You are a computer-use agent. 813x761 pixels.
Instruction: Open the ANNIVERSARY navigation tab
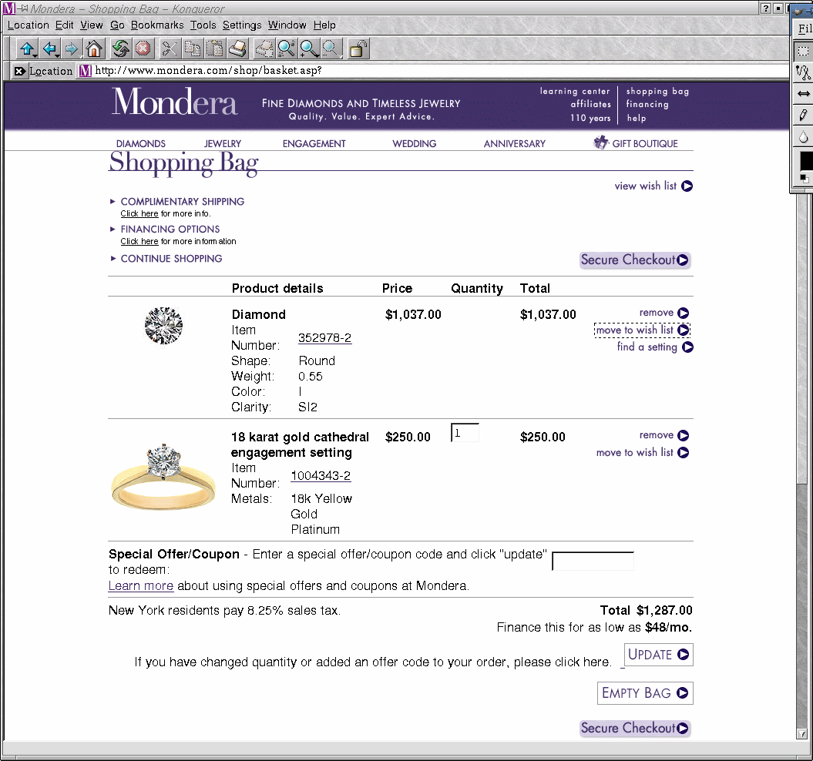514,143
